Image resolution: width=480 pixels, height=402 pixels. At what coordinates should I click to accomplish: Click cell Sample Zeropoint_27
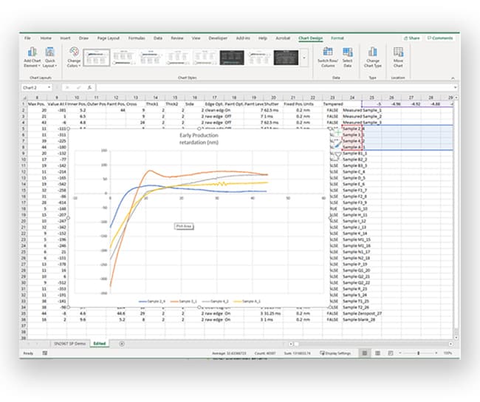[x=362, y=313]
